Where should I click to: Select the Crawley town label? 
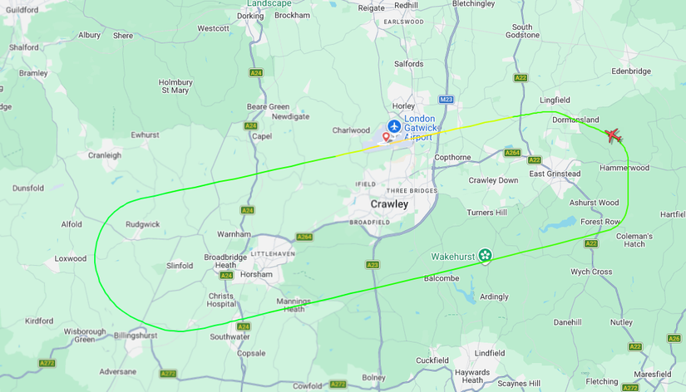pos(389,204)
